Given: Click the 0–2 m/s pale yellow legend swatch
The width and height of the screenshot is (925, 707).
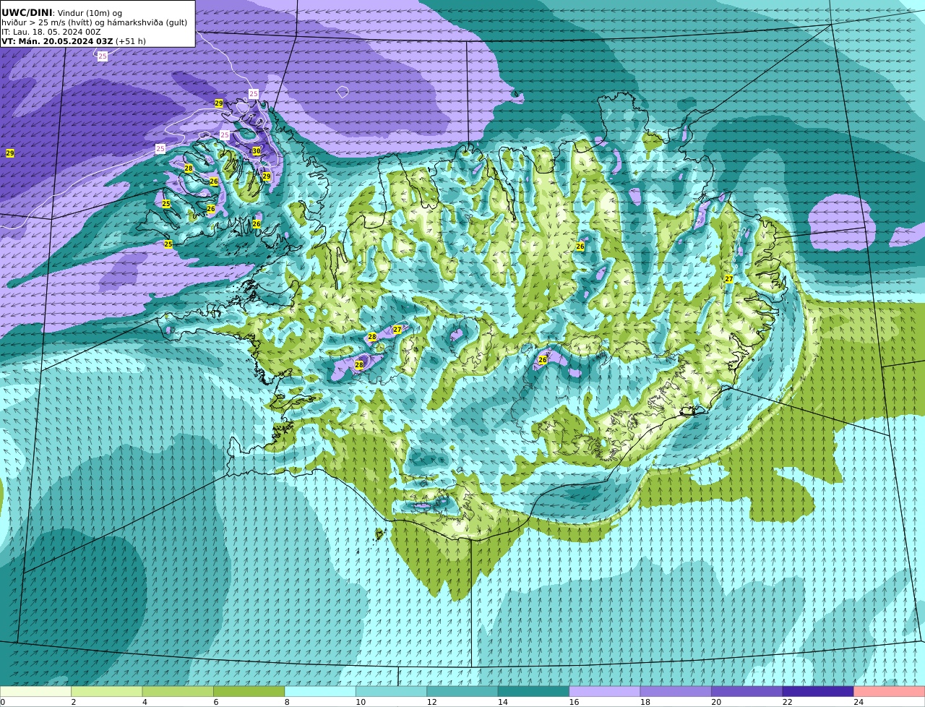Looking at the screenshot, I should point(35,692).
